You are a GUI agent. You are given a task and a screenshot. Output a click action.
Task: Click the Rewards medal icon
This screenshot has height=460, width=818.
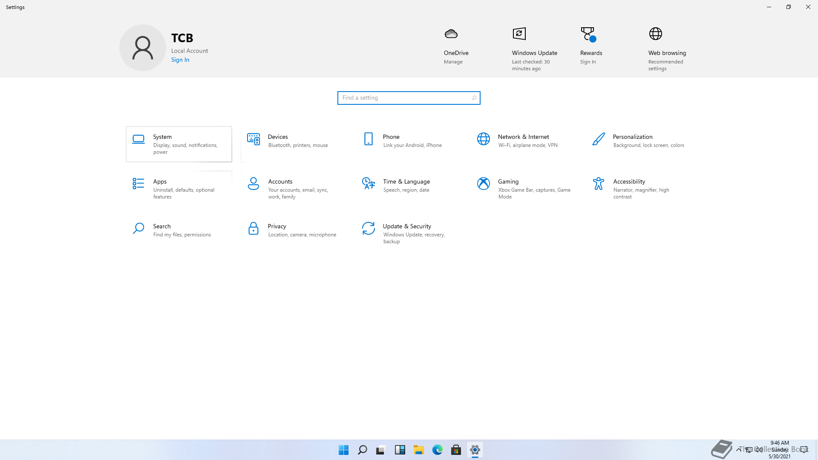click(x=588, y=34)
